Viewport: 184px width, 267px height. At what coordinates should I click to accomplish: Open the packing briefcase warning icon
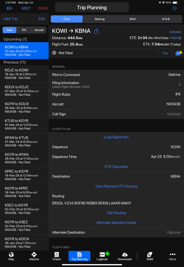click(x=179, y=53)
